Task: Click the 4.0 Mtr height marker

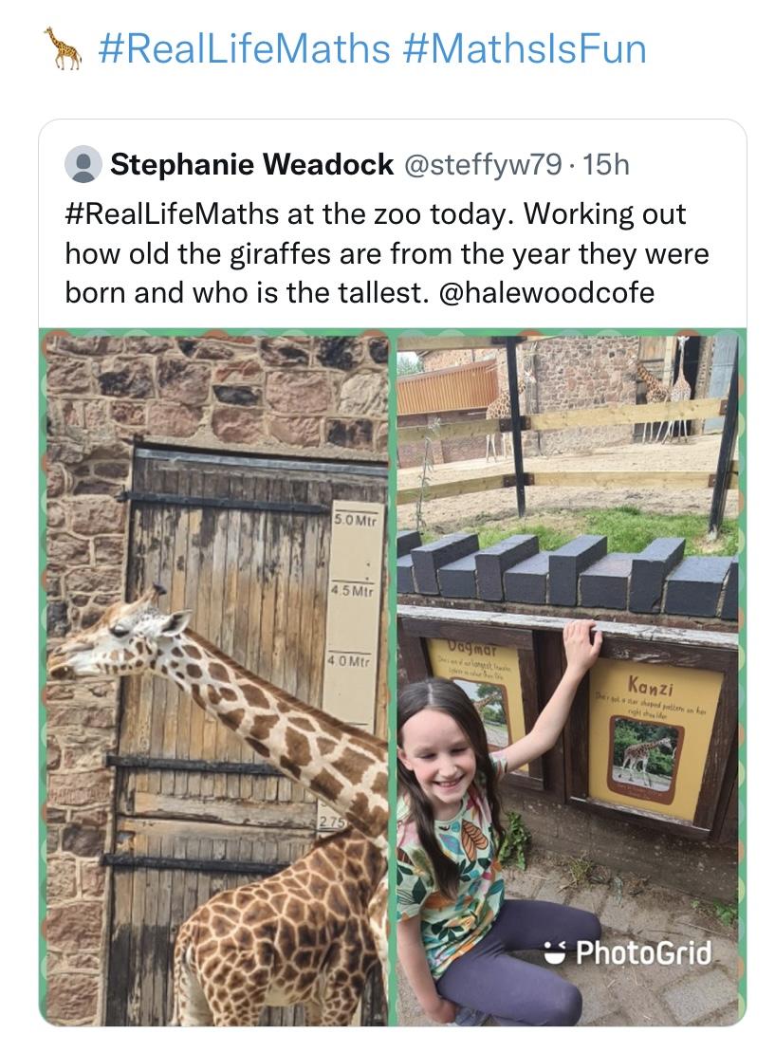Action: pyautogui.click(x=352, y=659)
